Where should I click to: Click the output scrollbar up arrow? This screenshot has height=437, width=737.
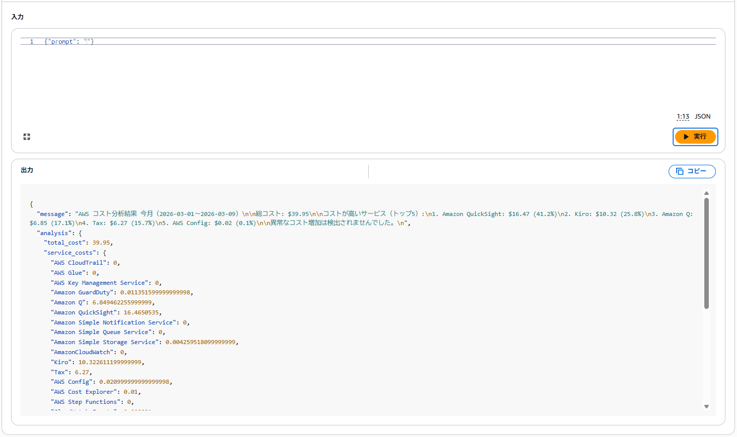click(x=706, y=193)
